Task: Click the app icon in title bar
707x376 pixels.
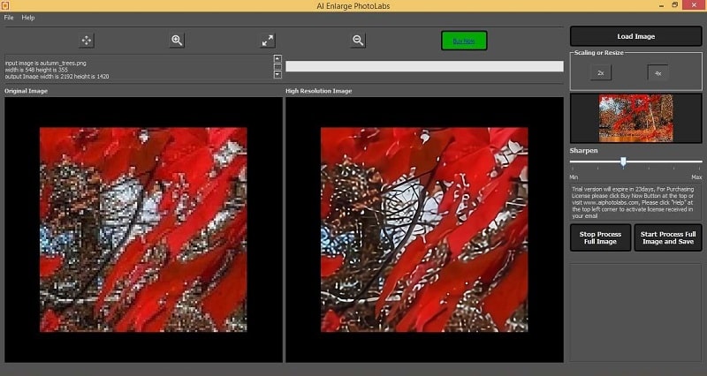Action: (x=5, y=5)
